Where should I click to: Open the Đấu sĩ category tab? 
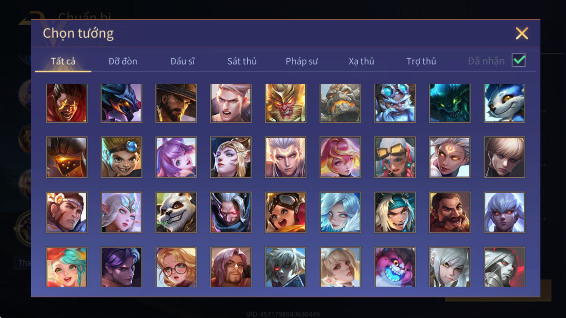pyautogui.click(x=183, y=61)
